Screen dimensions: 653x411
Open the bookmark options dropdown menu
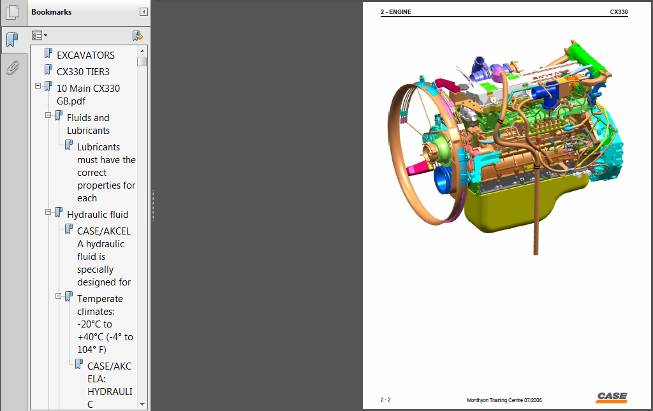click(x=40, y=36)
